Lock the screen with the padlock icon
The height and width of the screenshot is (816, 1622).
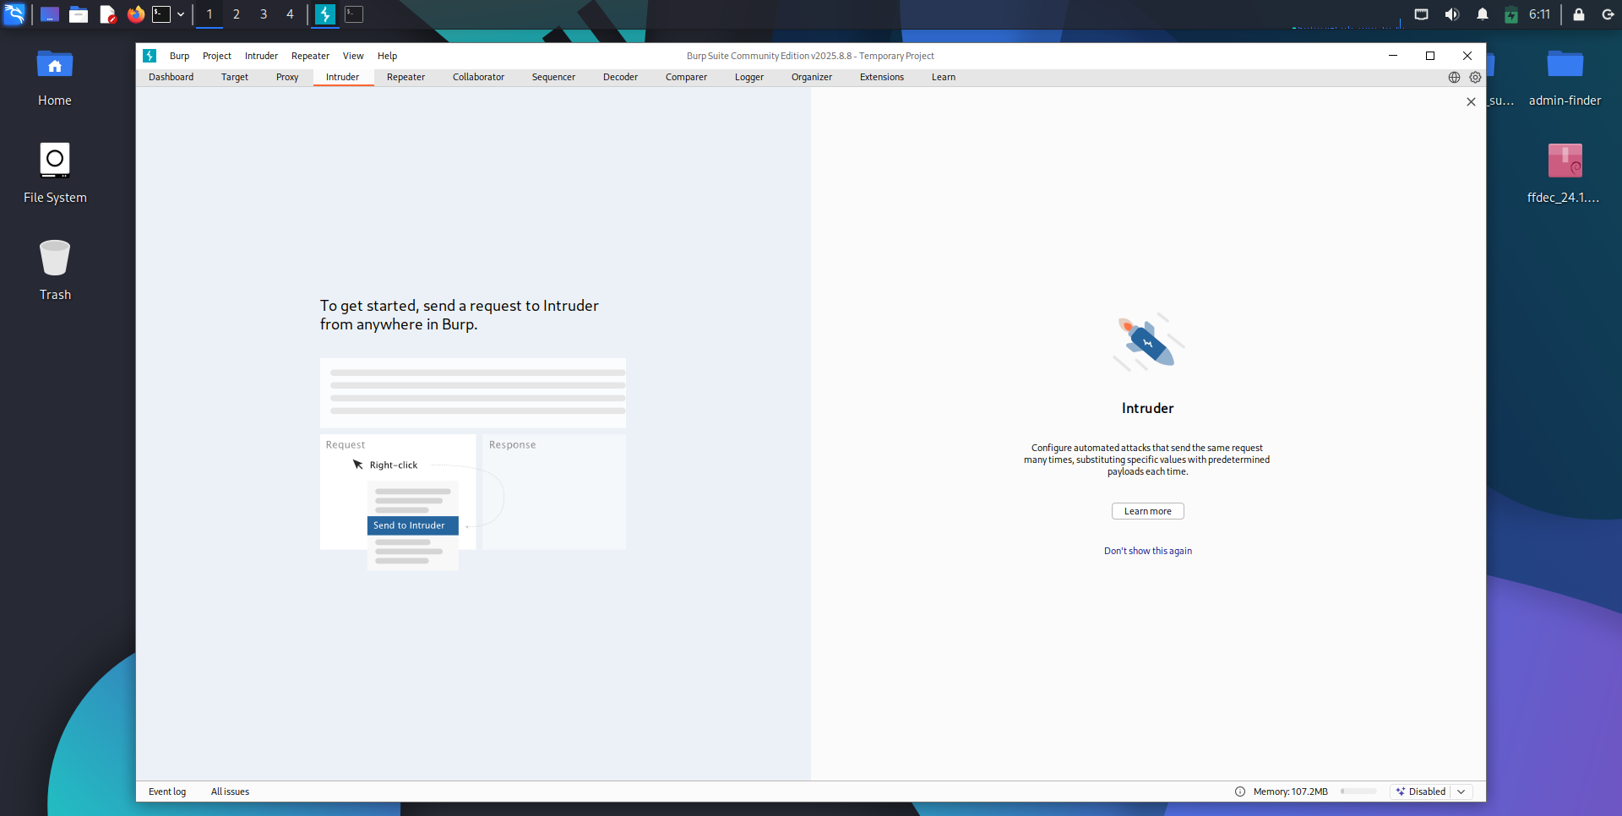1578,14
